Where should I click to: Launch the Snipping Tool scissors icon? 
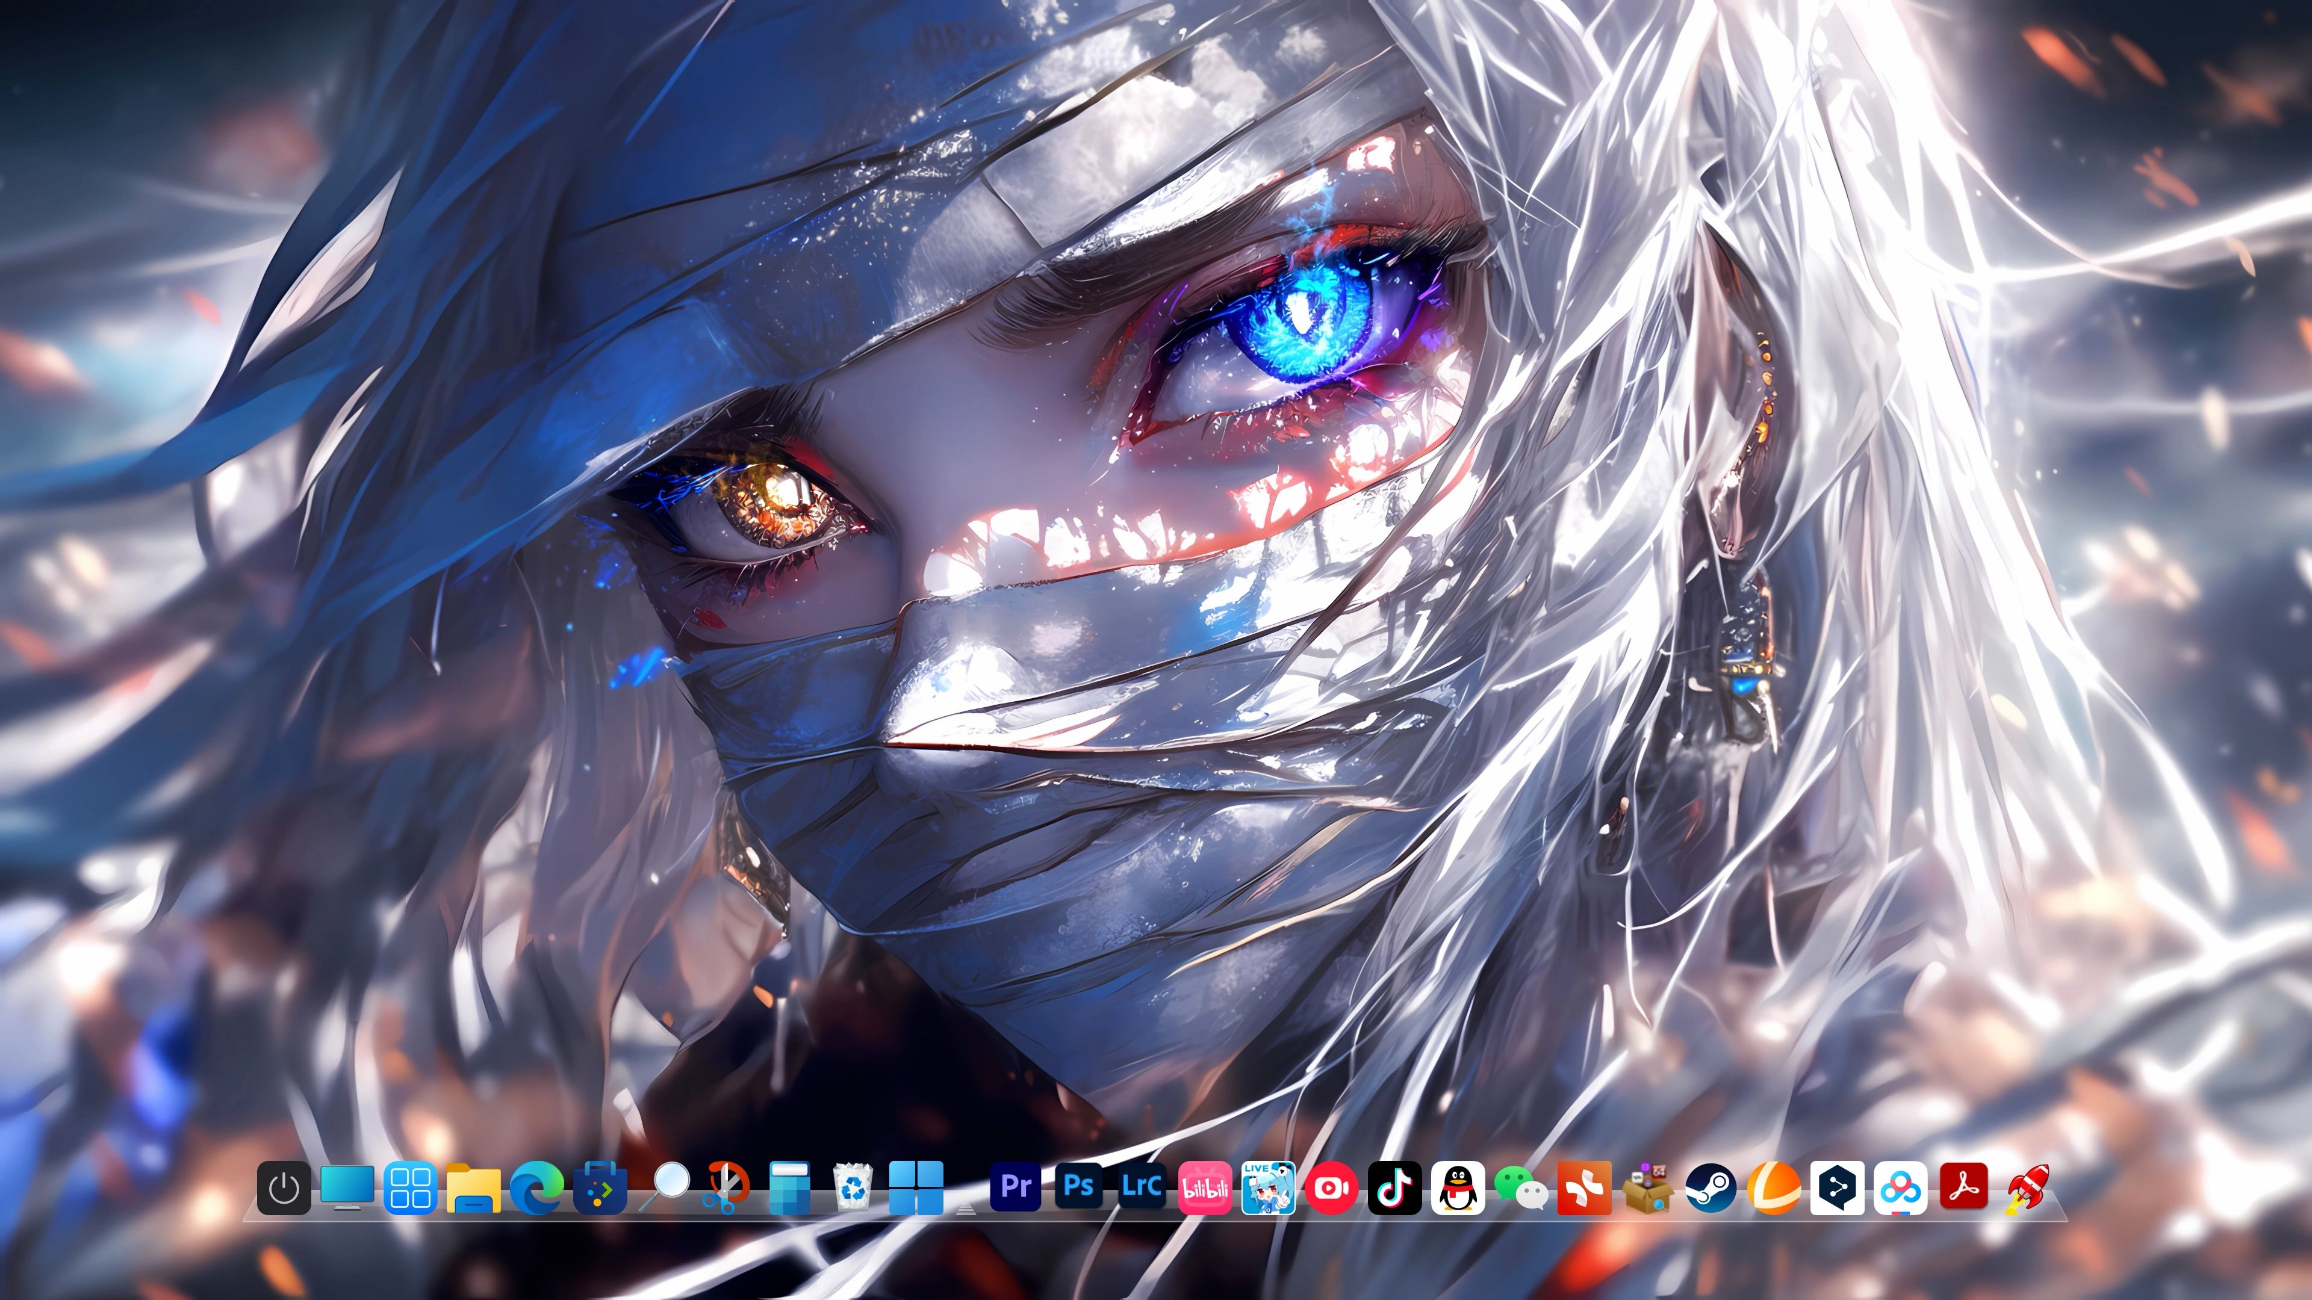(x=727, y=1188)
